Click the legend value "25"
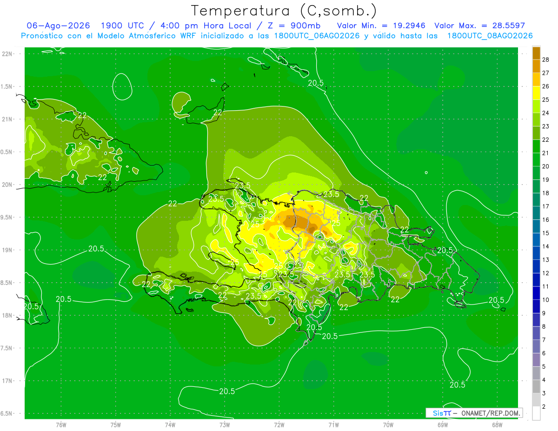 (x=546, y=99)
